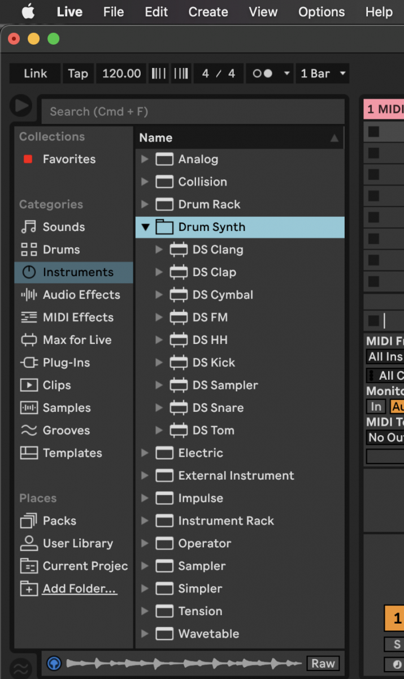Open the Options menu
Viewport: 404px width, 679px height.
pyautogui.click(x=322, y=12)
